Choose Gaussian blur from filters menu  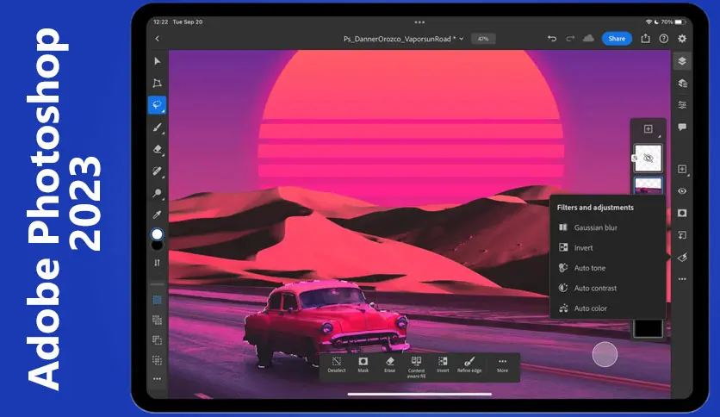pyautogui.click(x=595, y=227)
